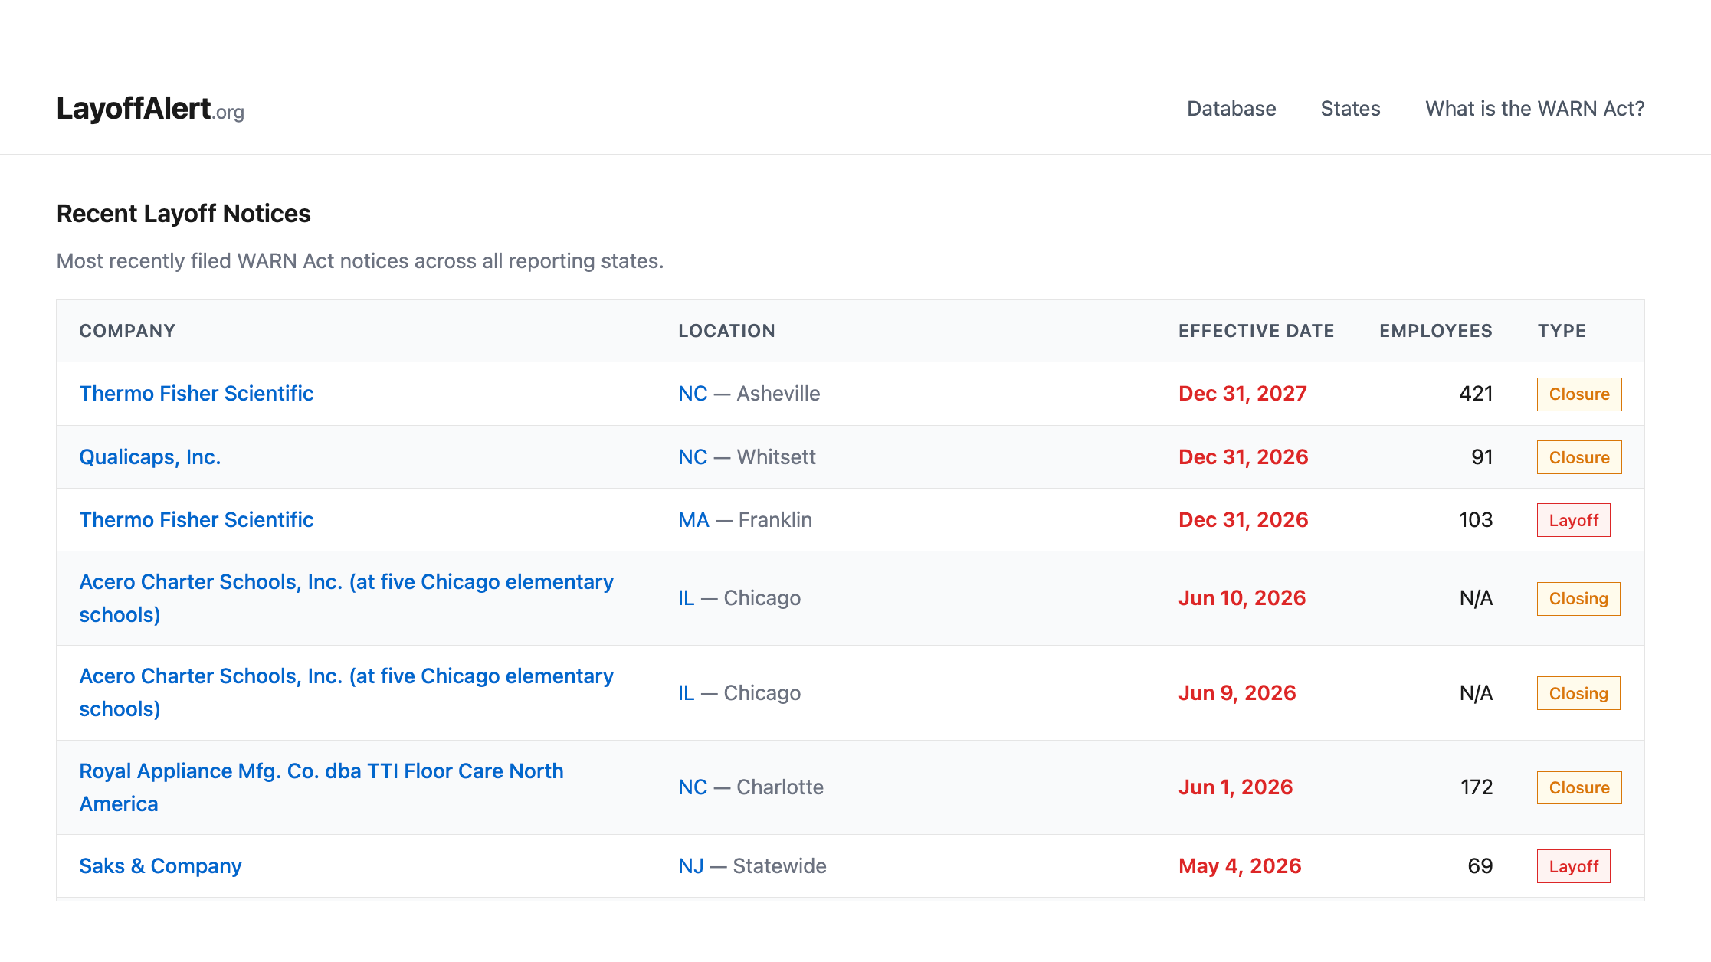Open What is the WARN Act?
Image resolution: width=1711 pixels, height=962 pixels.
pos(1534,109)
